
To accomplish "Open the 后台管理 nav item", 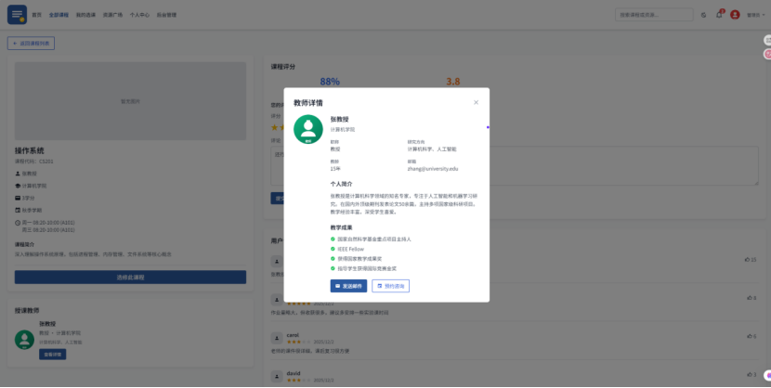I will coord(166,15).
